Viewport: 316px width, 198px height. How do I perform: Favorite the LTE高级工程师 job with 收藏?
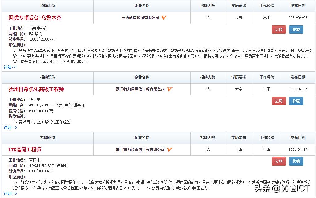click(x=296, y=161)
